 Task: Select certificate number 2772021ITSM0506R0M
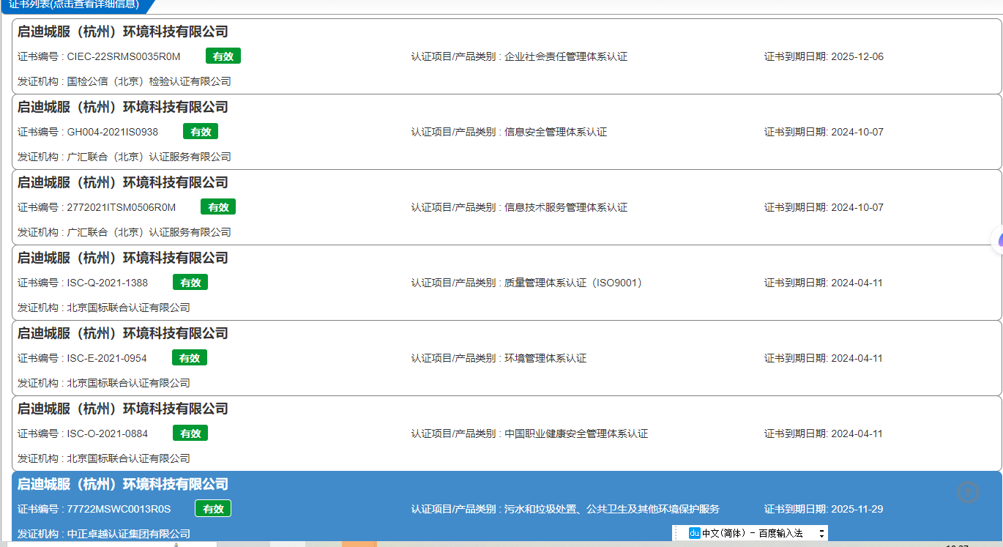tap(122, 207)
